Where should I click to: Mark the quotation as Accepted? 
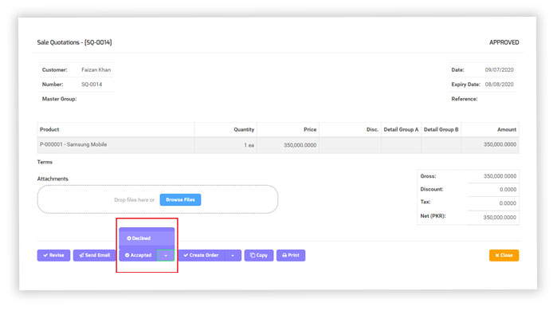[x=138, y=255]
